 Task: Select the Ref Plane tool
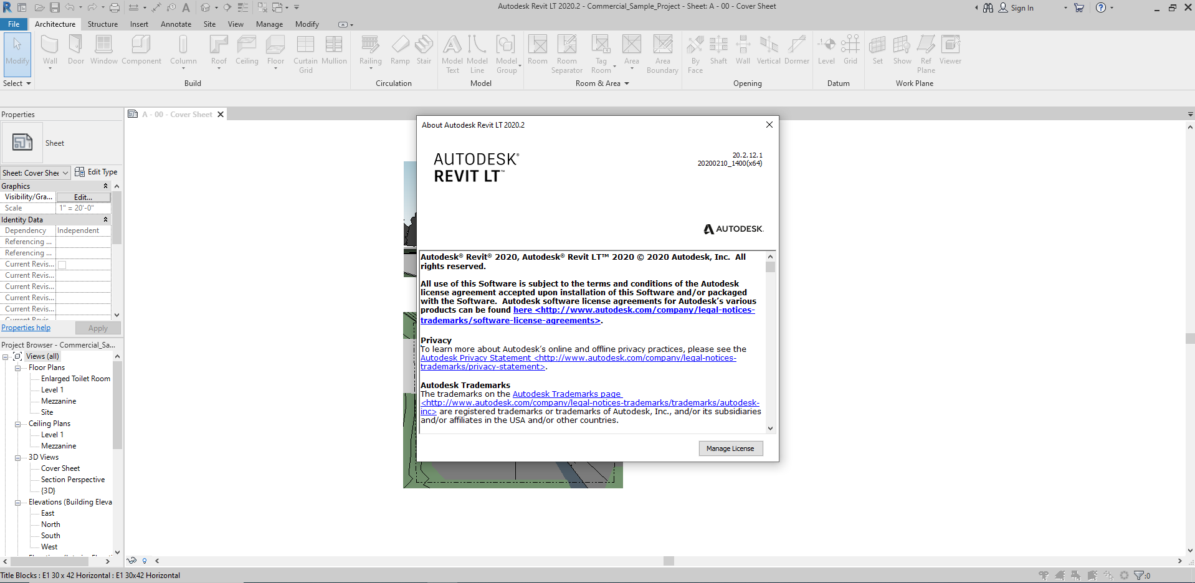(x=926, y=54)
